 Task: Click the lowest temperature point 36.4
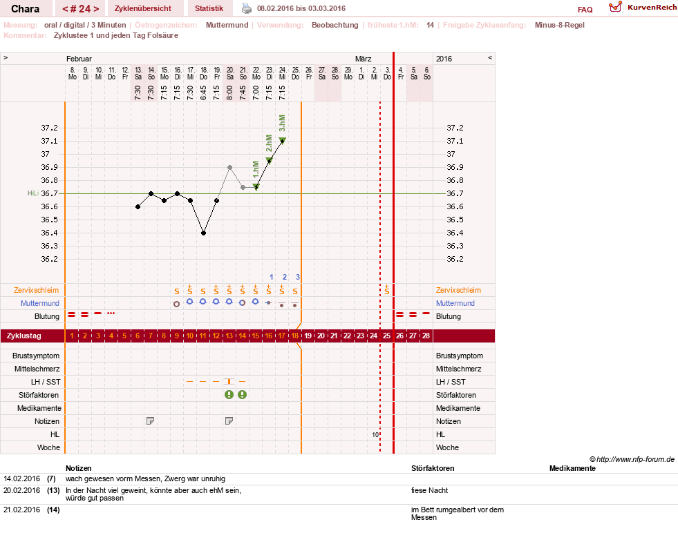(203, 233)
